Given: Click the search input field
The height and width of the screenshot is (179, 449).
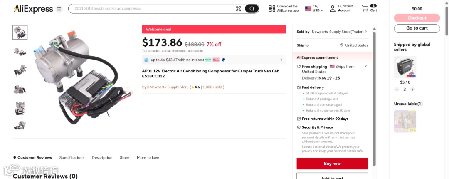Looking at the screenshot, I should 150,9.
